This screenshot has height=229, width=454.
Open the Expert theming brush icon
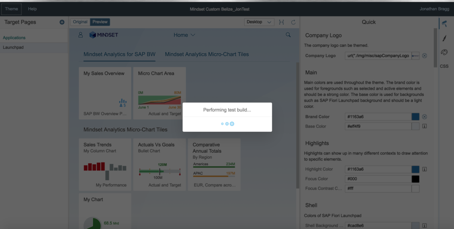[444, 38]
